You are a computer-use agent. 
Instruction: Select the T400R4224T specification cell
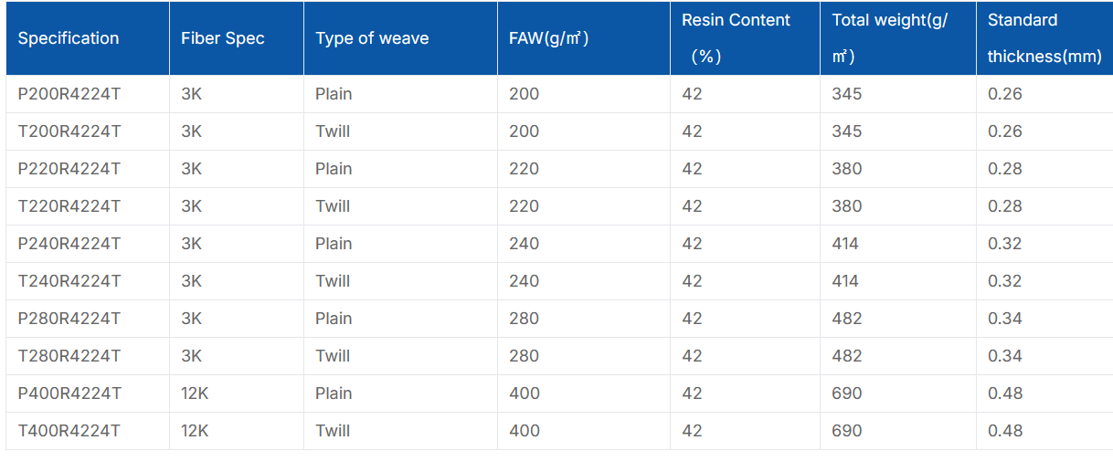click(x=69, y=431)
